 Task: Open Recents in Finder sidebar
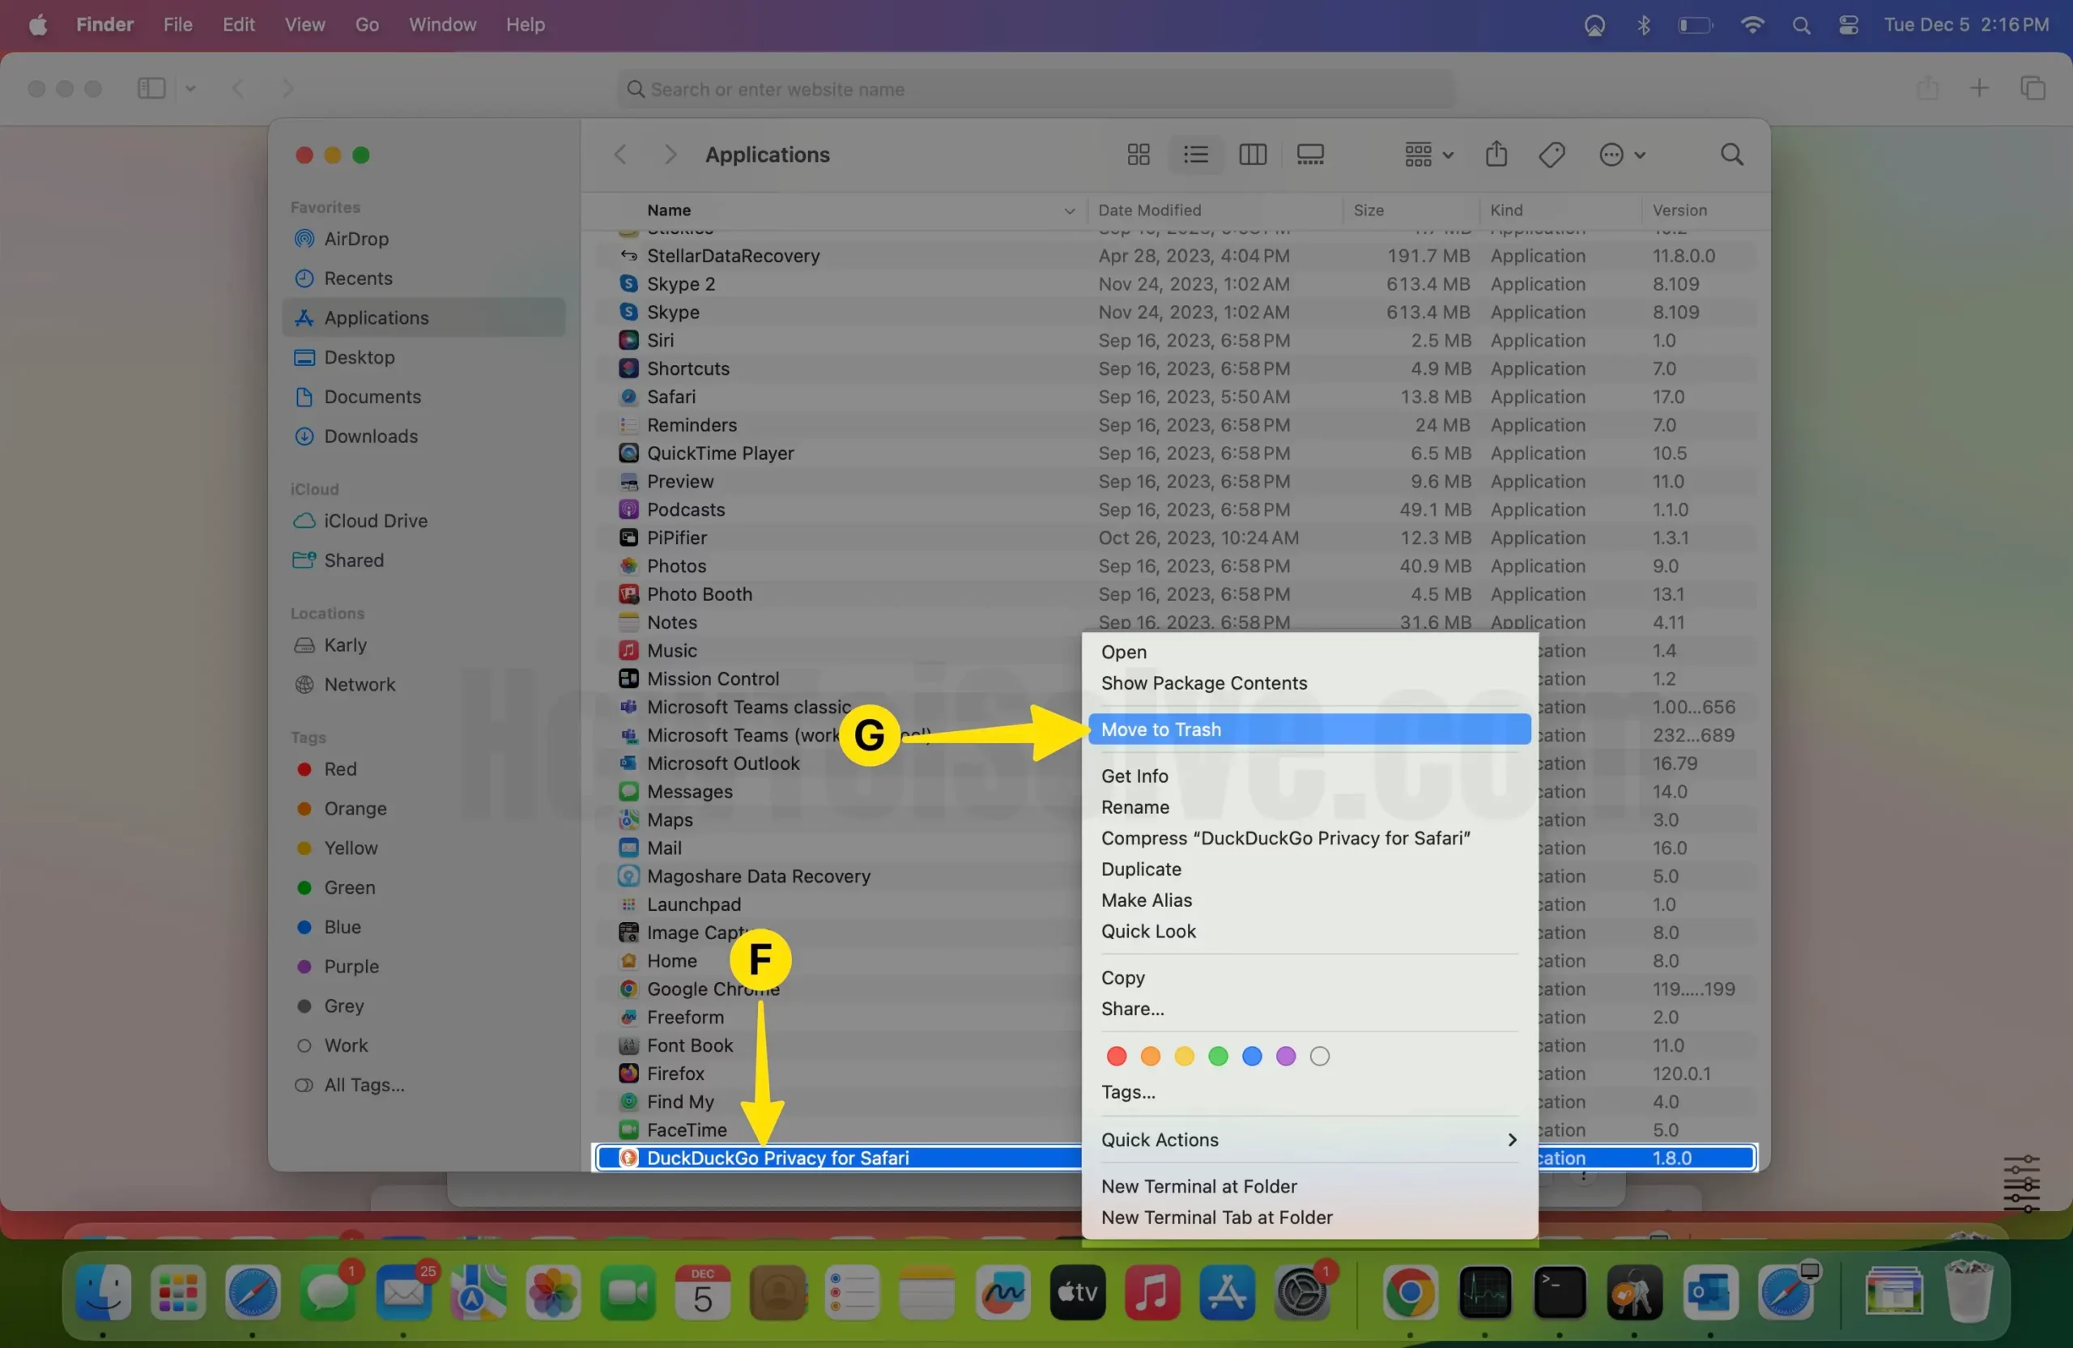(424, 279)
